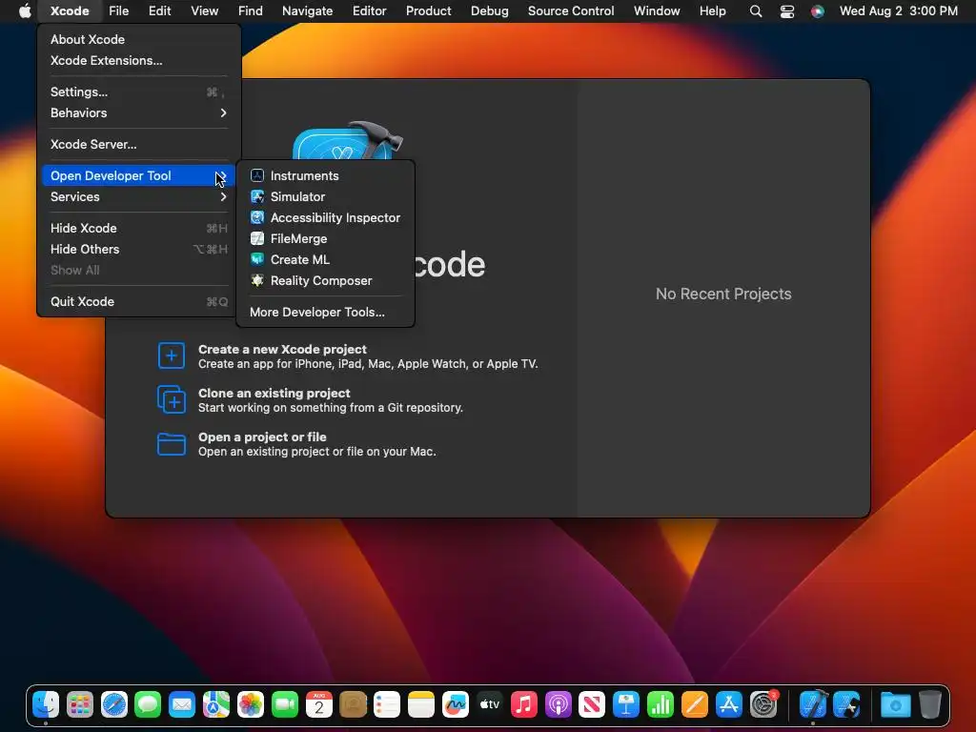Click the new Xcode project plus icon
976x732 pixels.
pos(172,356)
